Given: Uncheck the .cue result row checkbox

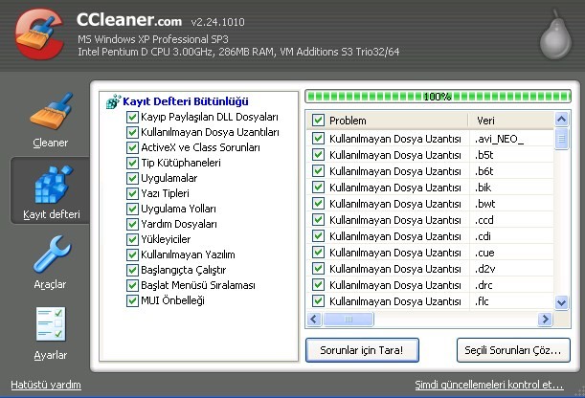Looking at the screenshot, I should tap(318, 253).
